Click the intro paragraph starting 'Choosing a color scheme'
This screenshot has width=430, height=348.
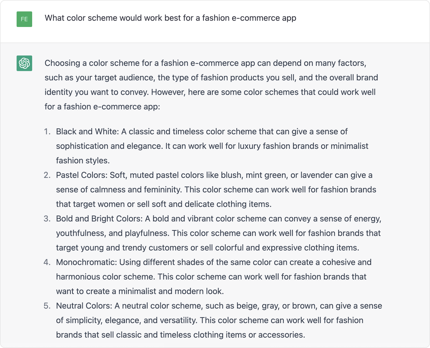(x=211, y=85)
